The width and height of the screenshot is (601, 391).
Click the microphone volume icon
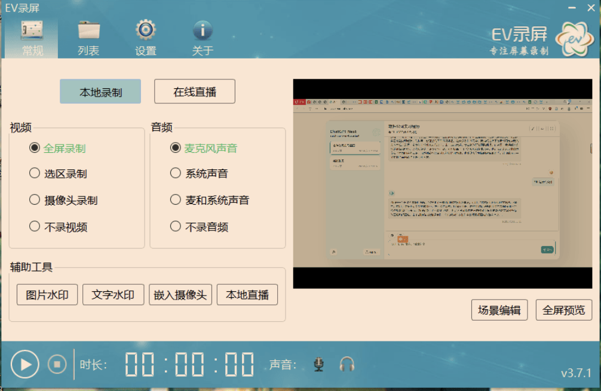[x=318, y=364]
